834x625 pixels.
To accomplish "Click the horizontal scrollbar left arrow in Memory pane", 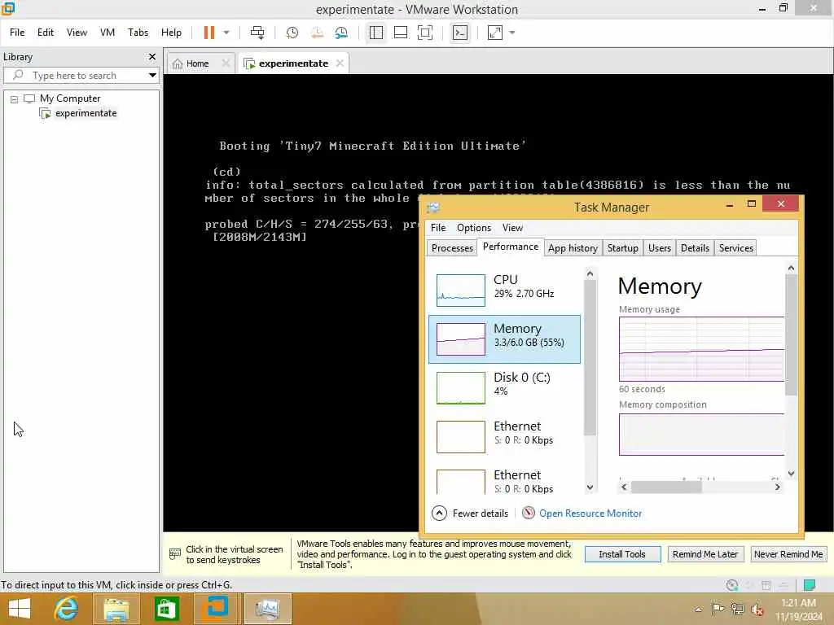I will 625,487.
